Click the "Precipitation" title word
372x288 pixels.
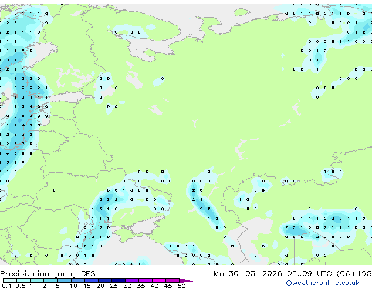tap(25, 274)
